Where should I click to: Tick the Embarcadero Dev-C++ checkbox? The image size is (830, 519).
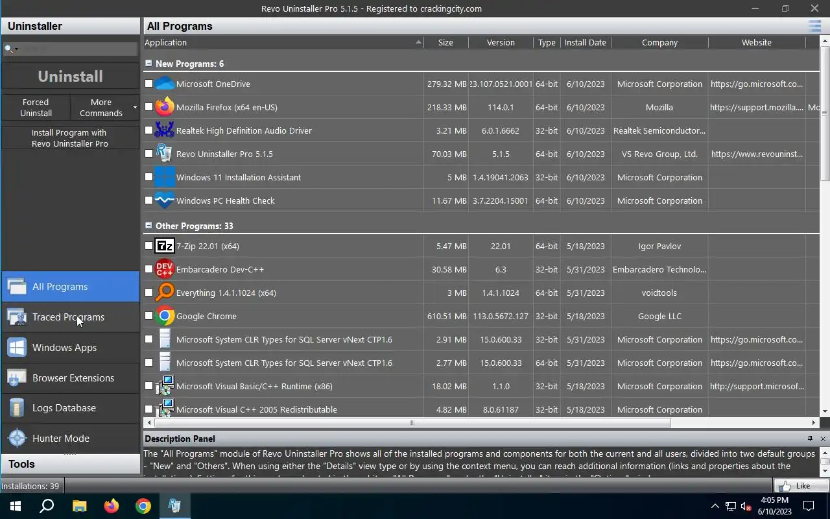[x=149, y=269]
